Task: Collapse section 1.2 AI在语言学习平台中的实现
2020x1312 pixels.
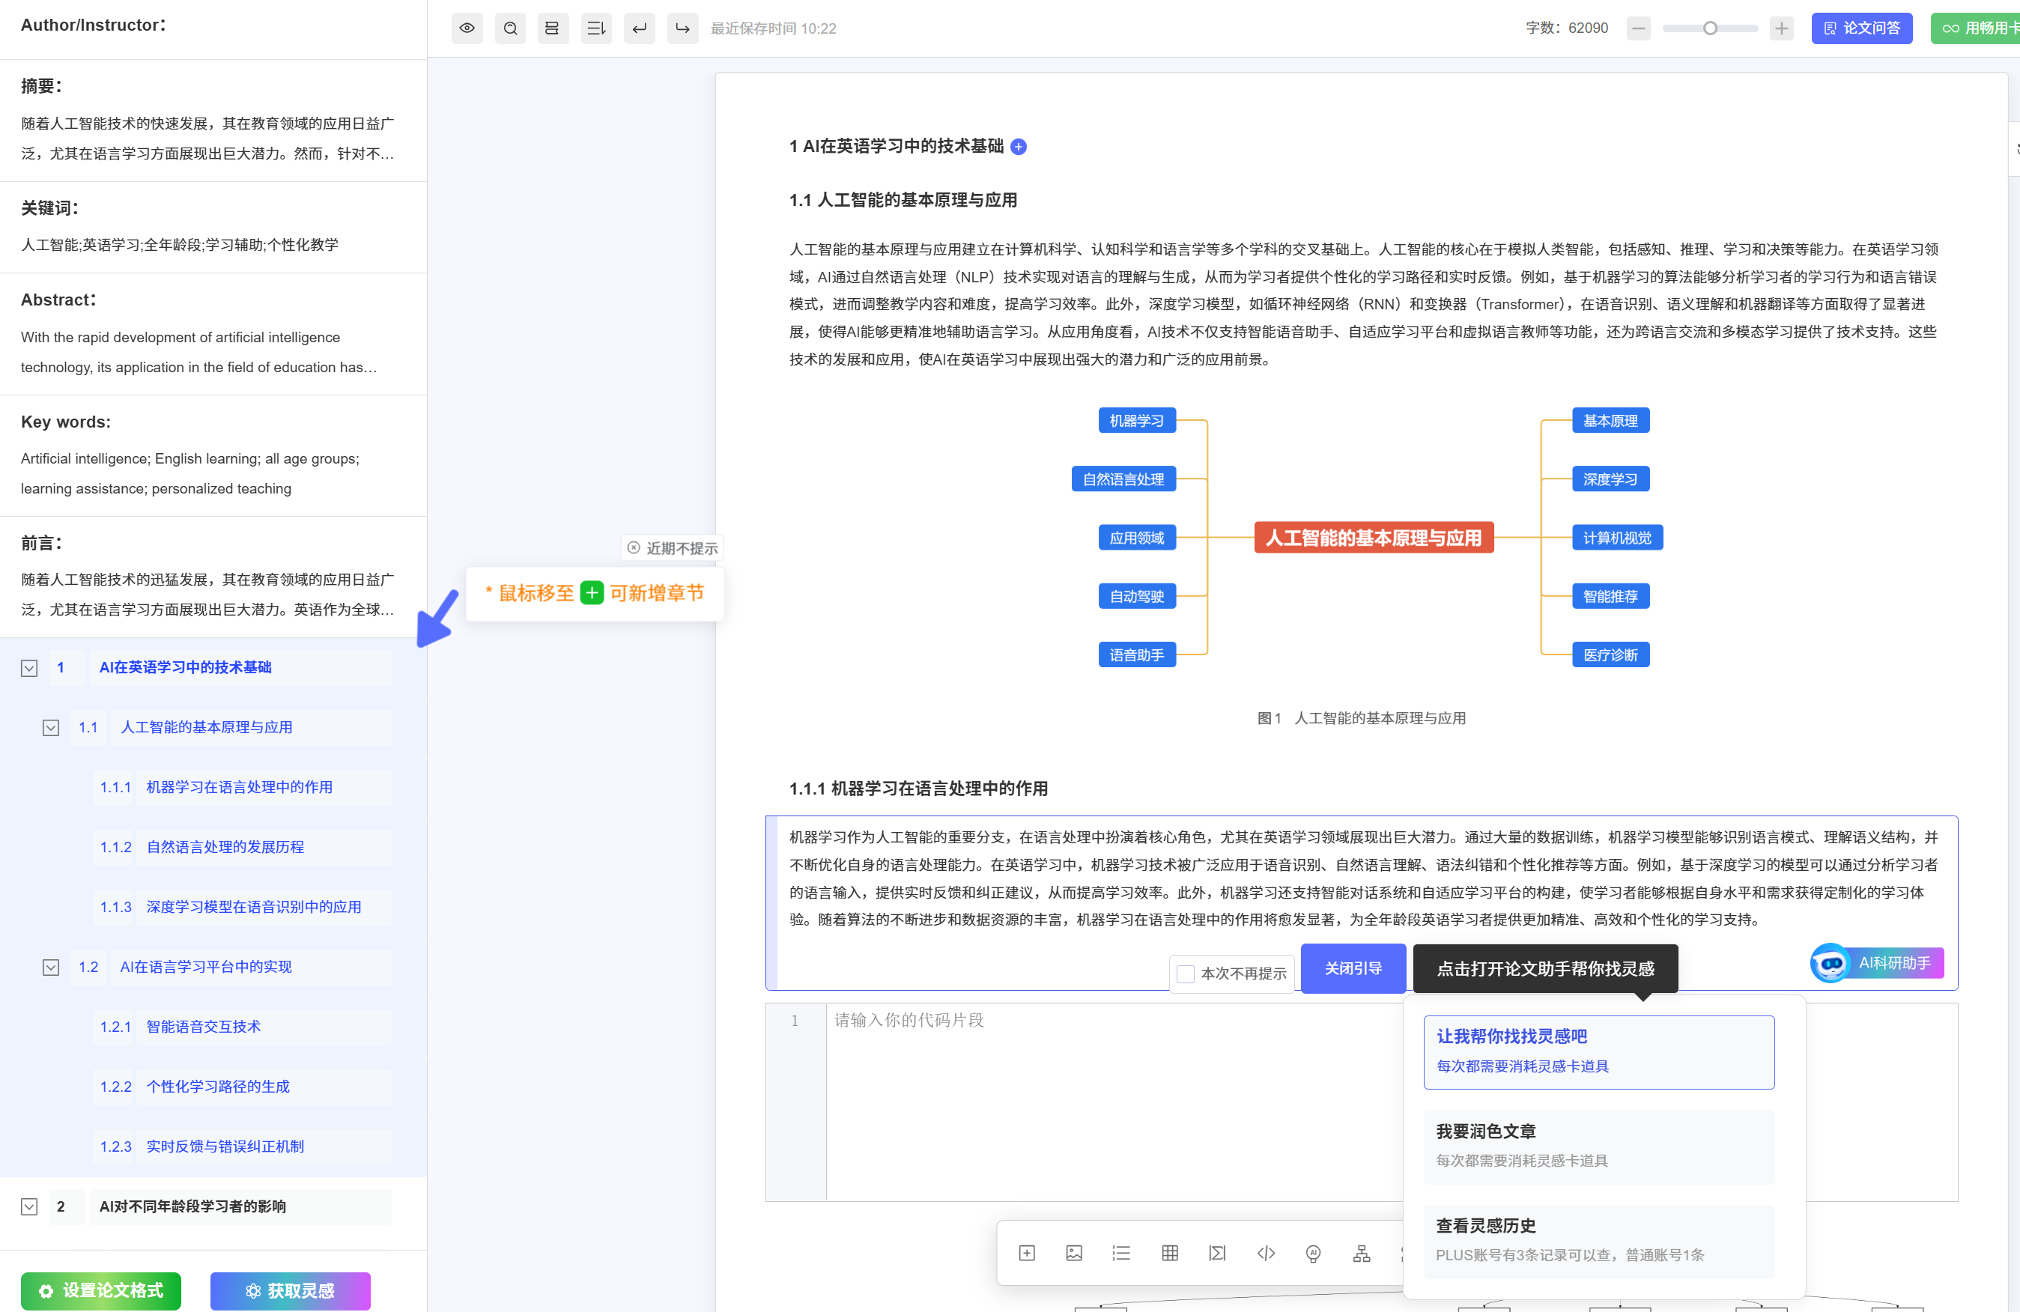Action: coord(51,968)
